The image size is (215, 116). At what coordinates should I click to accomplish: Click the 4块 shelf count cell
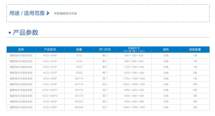[195, 90]
